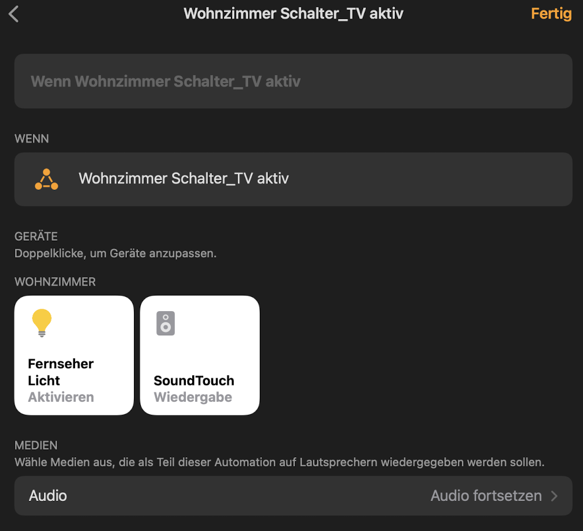Confirm the automation with Fertig

pyautogui.click(x=551, y=14)
